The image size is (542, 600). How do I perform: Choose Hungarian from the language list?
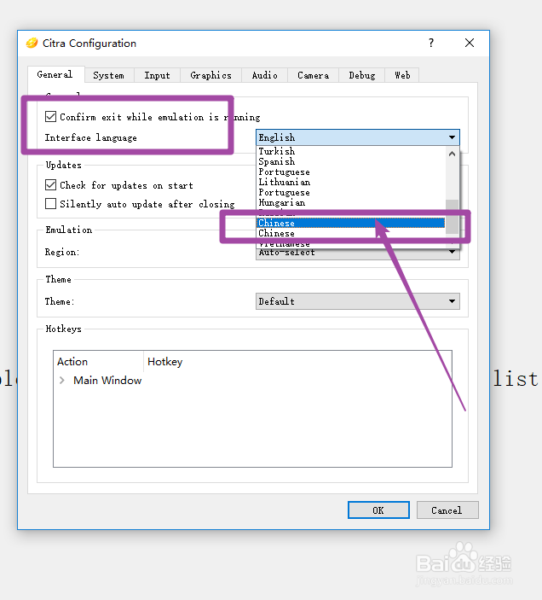[350, 203]
